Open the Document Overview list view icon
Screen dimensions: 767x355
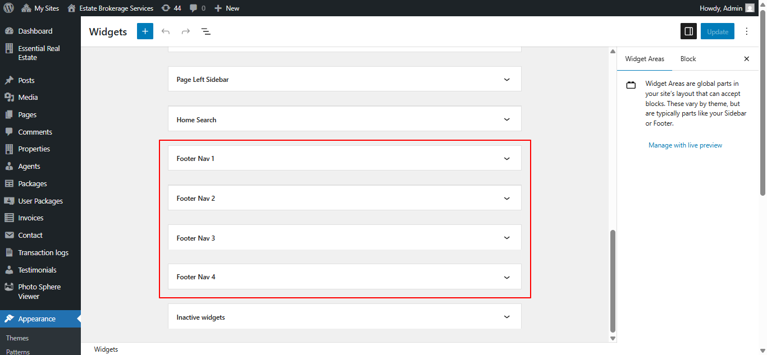click(x=206, y=31)
